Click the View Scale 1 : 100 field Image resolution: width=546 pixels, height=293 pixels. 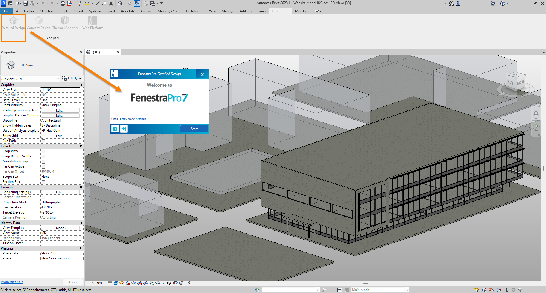60,90
